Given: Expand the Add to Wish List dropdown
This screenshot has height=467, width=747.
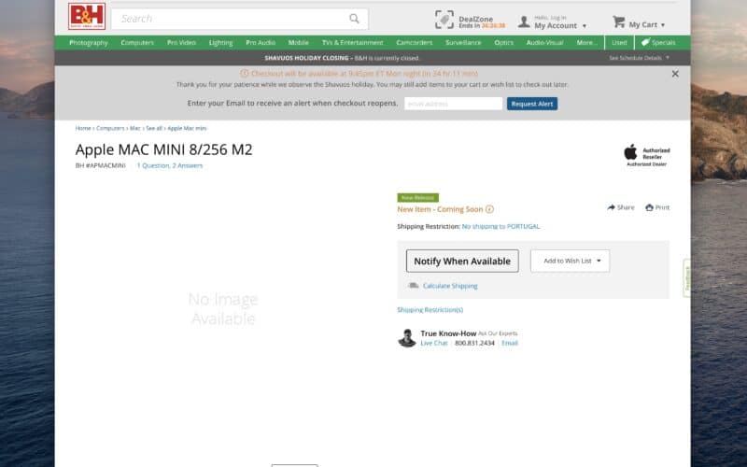Looking at the screenshot, I should (x=570, y=262).
